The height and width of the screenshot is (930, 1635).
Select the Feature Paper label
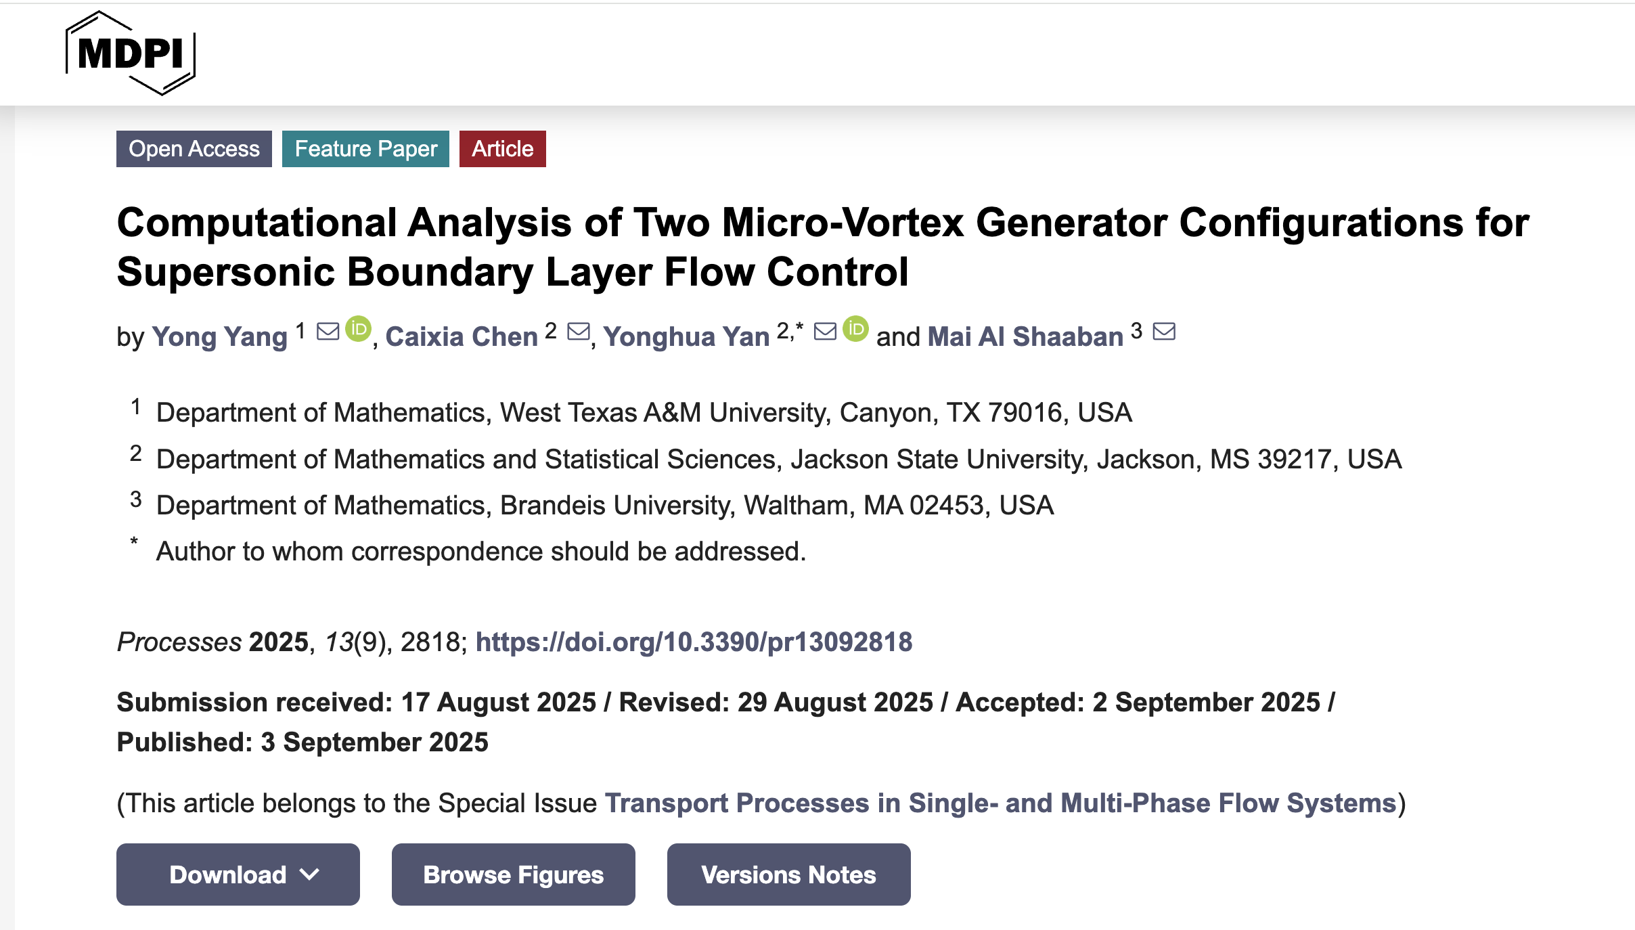coord(365,148)
